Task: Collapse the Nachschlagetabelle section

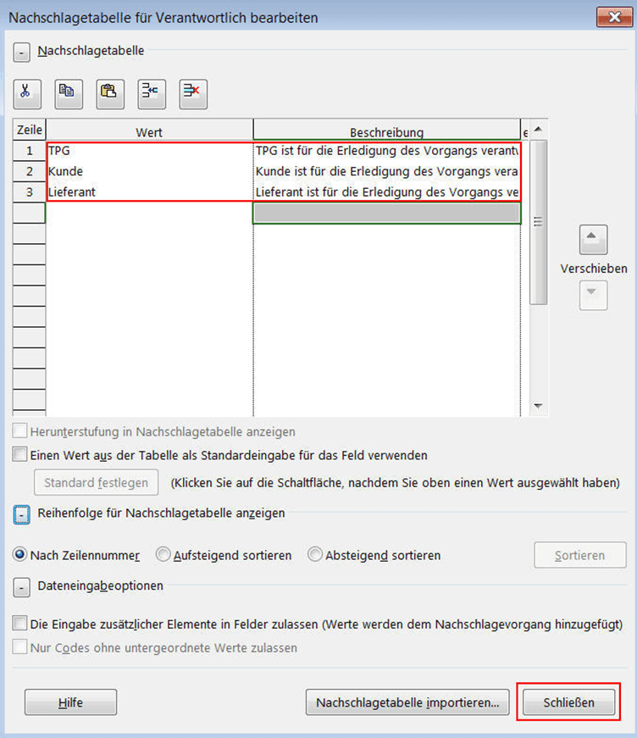Action: click(20, 51)
